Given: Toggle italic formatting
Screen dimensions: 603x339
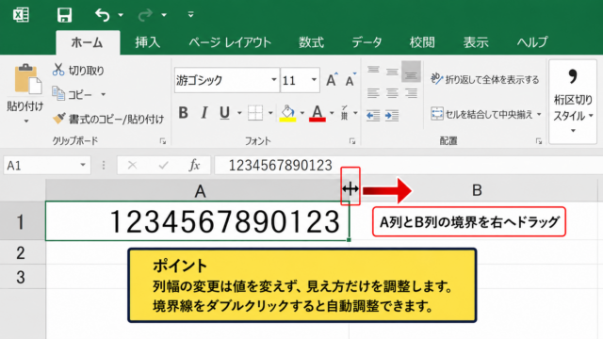Looking at the screenshot, I should pyautogui.click(x=204, y=113).
